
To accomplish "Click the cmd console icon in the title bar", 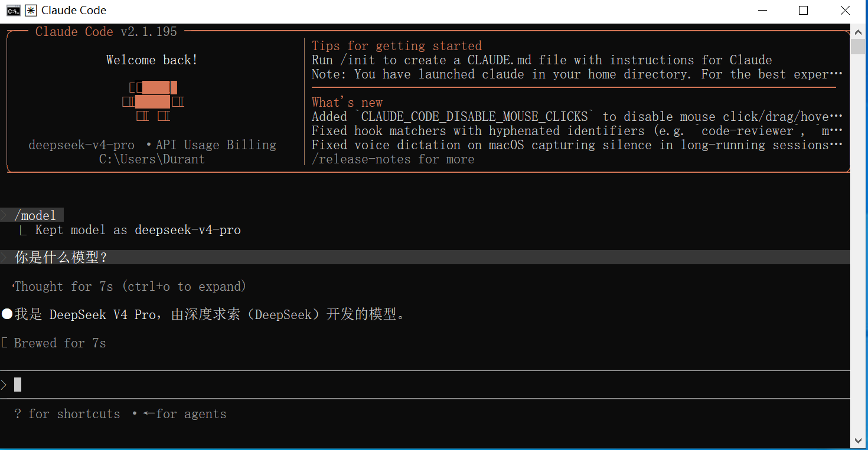I will pos(13,10).
